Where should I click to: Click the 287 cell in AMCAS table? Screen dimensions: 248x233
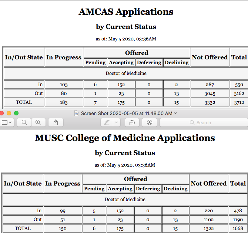(x=210, y=85)
